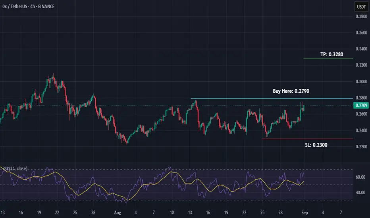
Task: Click the 0.2600 price scale label
Action: tap(361, 114)
